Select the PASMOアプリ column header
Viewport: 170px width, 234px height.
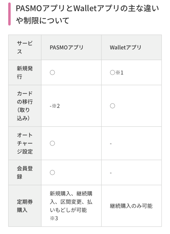[x=67, y=47]
